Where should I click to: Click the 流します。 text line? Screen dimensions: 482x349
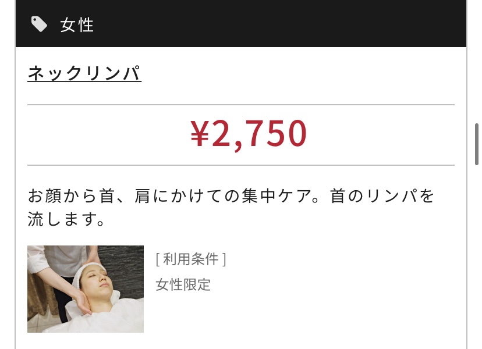click(66, 219)
